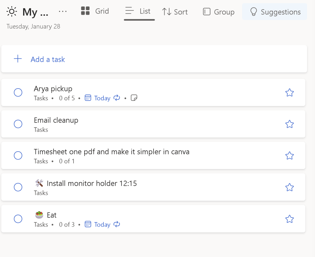The height and width of the screenshot is (257, 315).
Task: Click the calendar icon on Eat task
Action: pos(88,224)
